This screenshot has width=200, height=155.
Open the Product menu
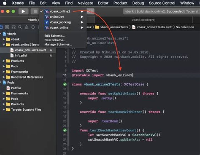(120, 3)
